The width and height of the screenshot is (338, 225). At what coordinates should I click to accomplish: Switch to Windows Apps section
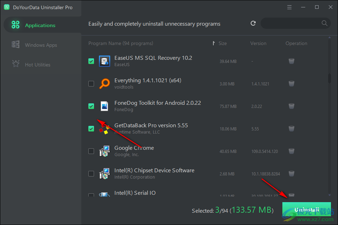[x=41, y=45]
